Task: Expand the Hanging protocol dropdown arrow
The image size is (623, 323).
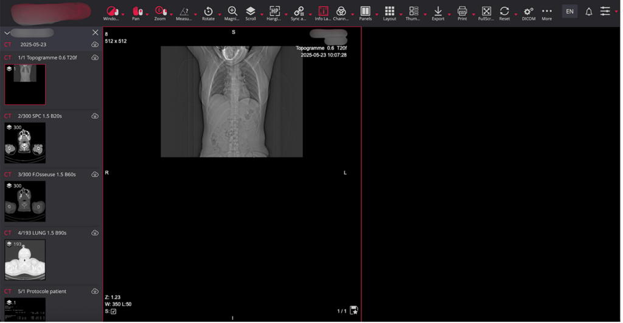Action: (286, 15)
